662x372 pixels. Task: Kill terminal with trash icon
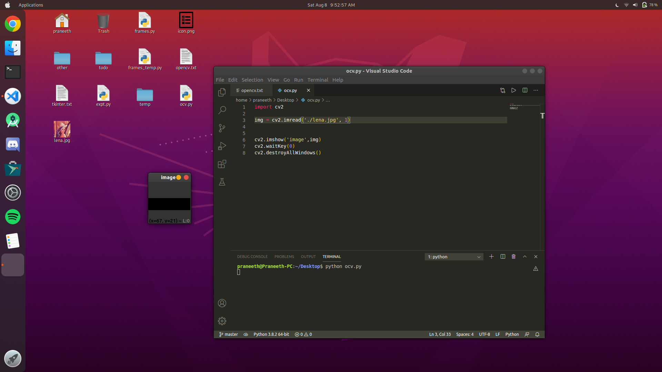click(514, 257)
